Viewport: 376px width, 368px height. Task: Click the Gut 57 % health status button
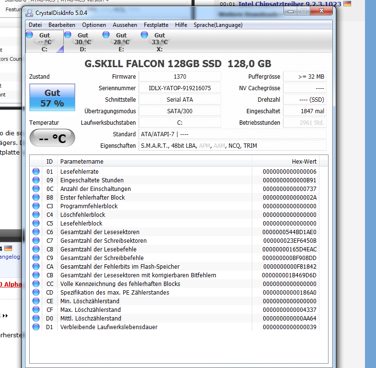[52, 97]
